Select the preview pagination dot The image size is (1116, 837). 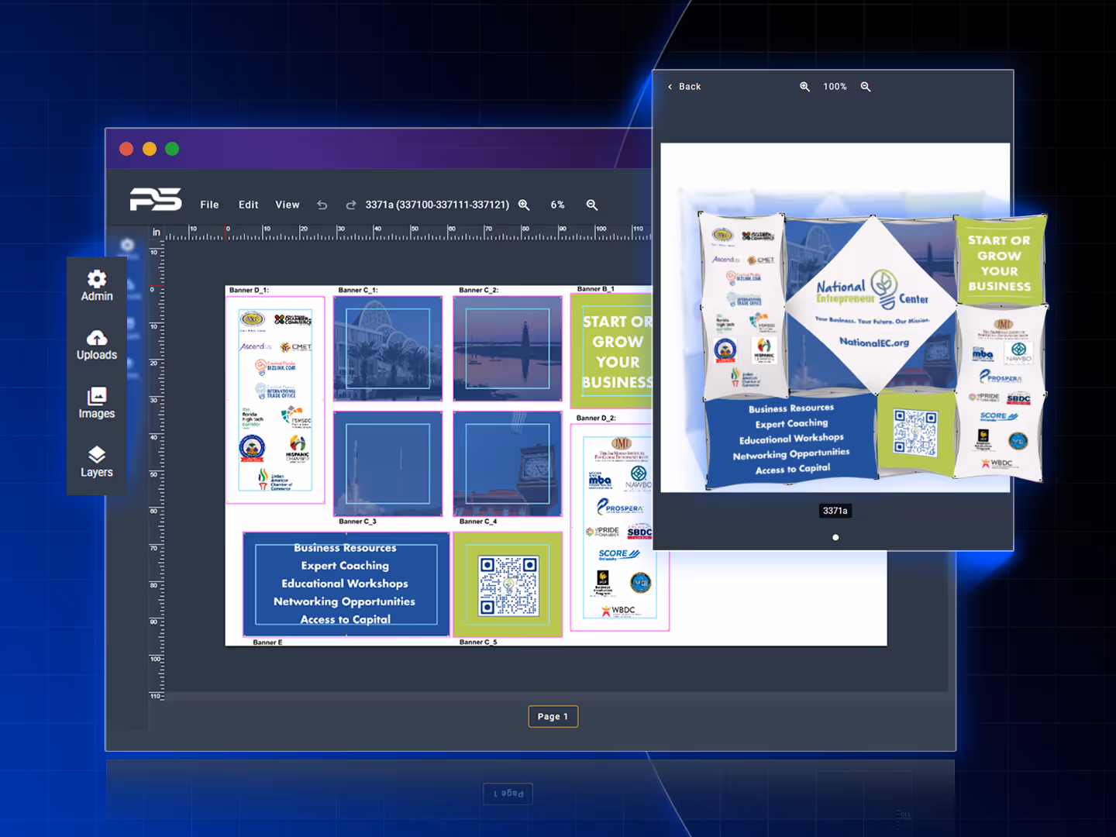coord(835,537)
